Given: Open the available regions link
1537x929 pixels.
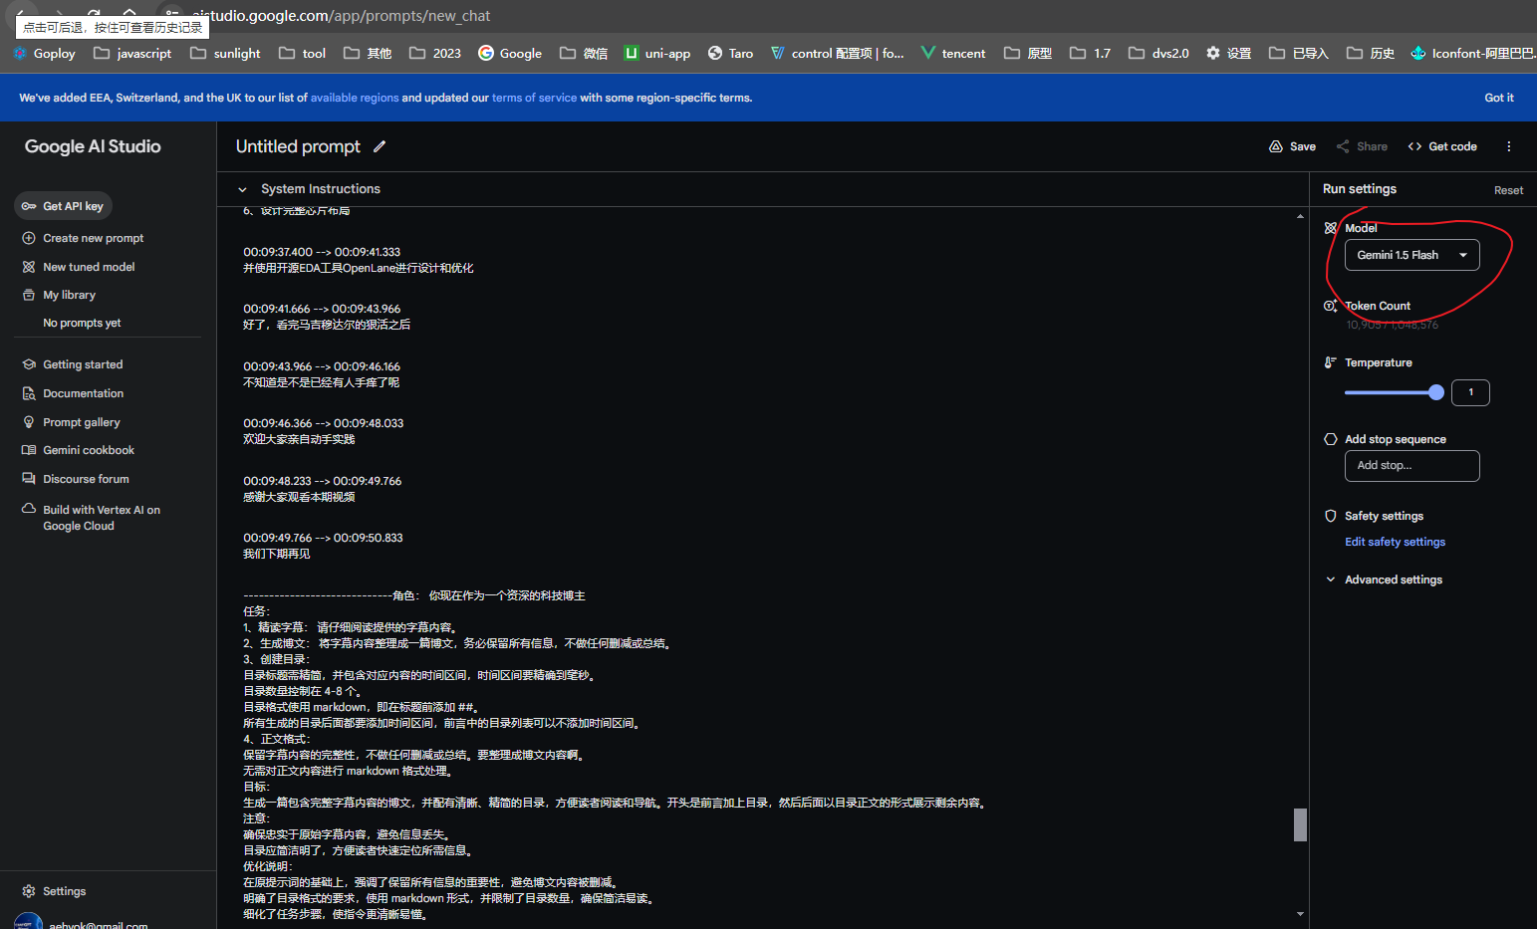Looking at the screenshot, I should click(355, 98).
